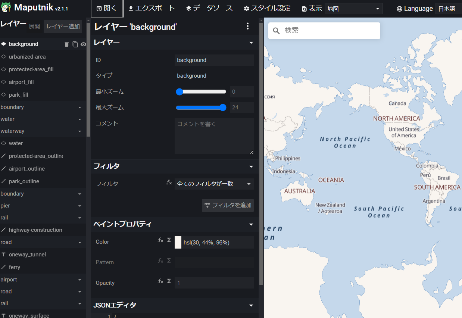Open the 開く menu
462x318 pixels.
click(107, 9)
